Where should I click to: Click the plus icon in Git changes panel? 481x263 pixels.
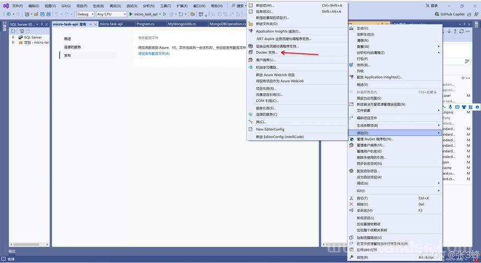[x=463, y=78]
